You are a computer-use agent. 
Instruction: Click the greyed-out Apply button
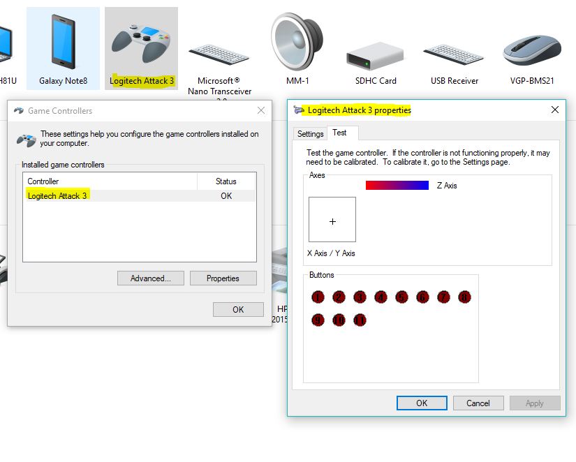point(535,403)
